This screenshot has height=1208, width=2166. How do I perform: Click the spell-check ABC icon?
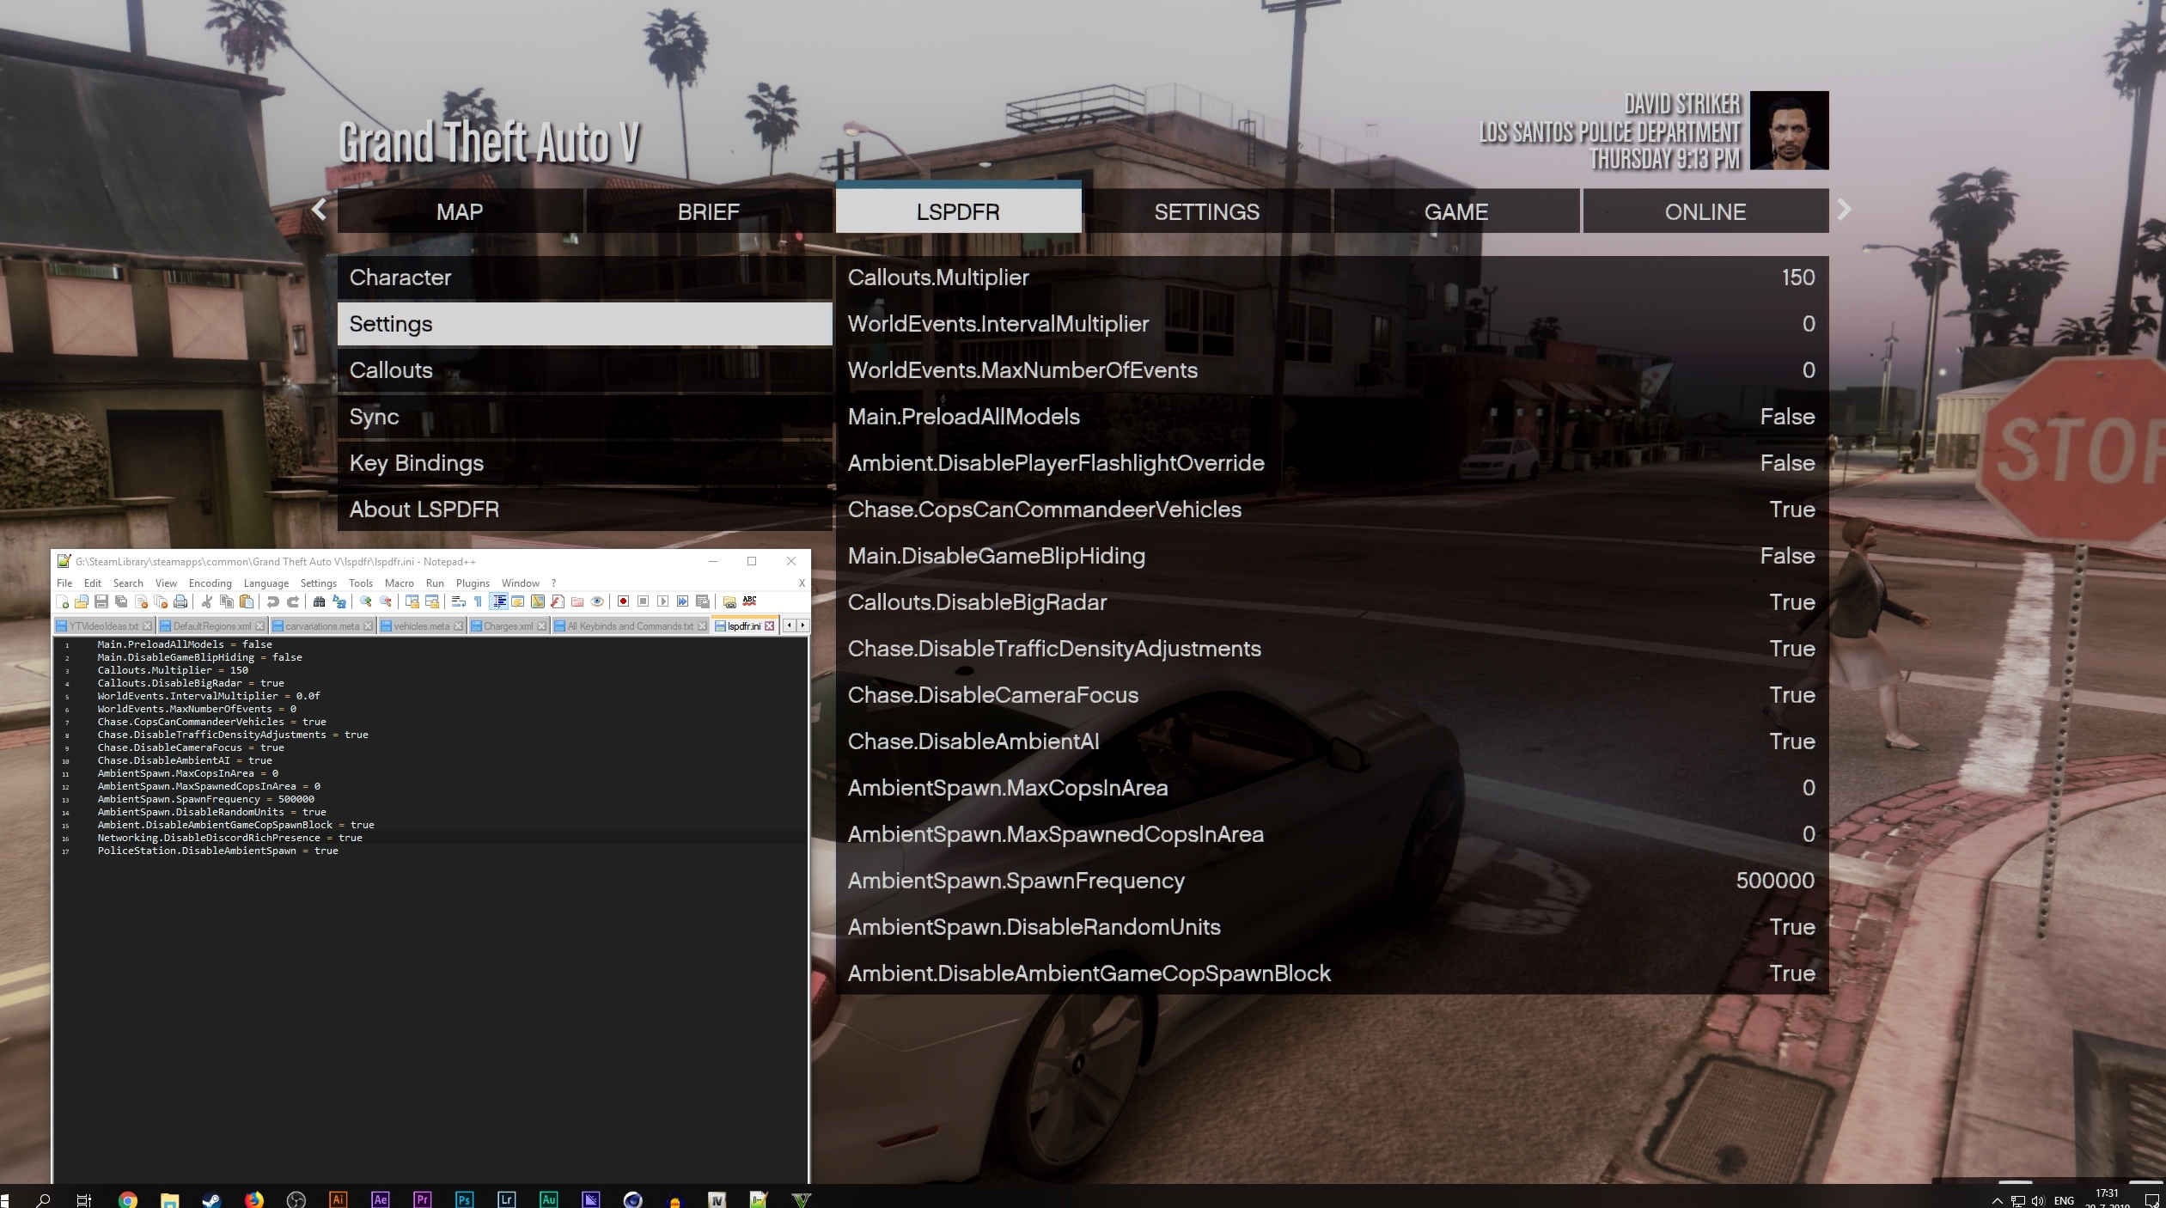click(x=749, y=601)
